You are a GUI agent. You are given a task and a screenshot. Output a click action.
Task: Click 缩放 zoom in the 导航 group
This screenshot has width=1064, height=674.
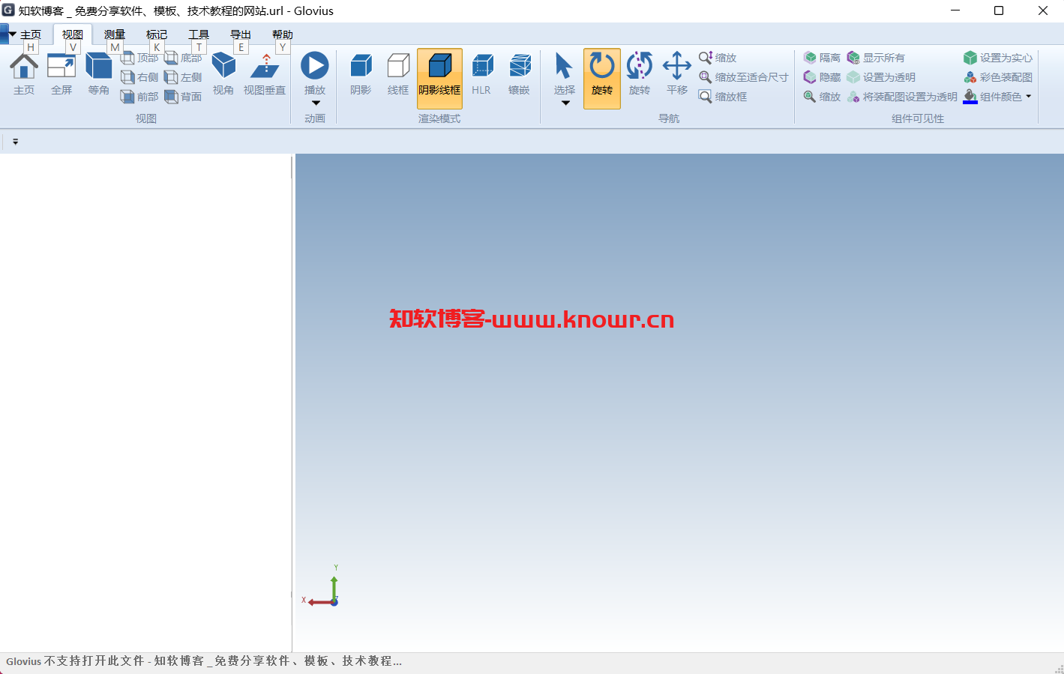(x=718, y=58)
